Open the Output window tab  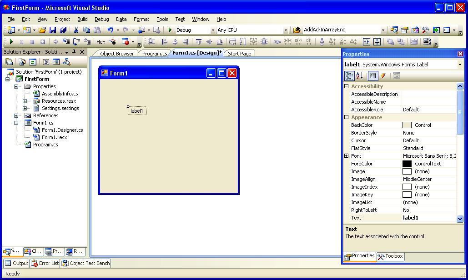tap(16, 263)
